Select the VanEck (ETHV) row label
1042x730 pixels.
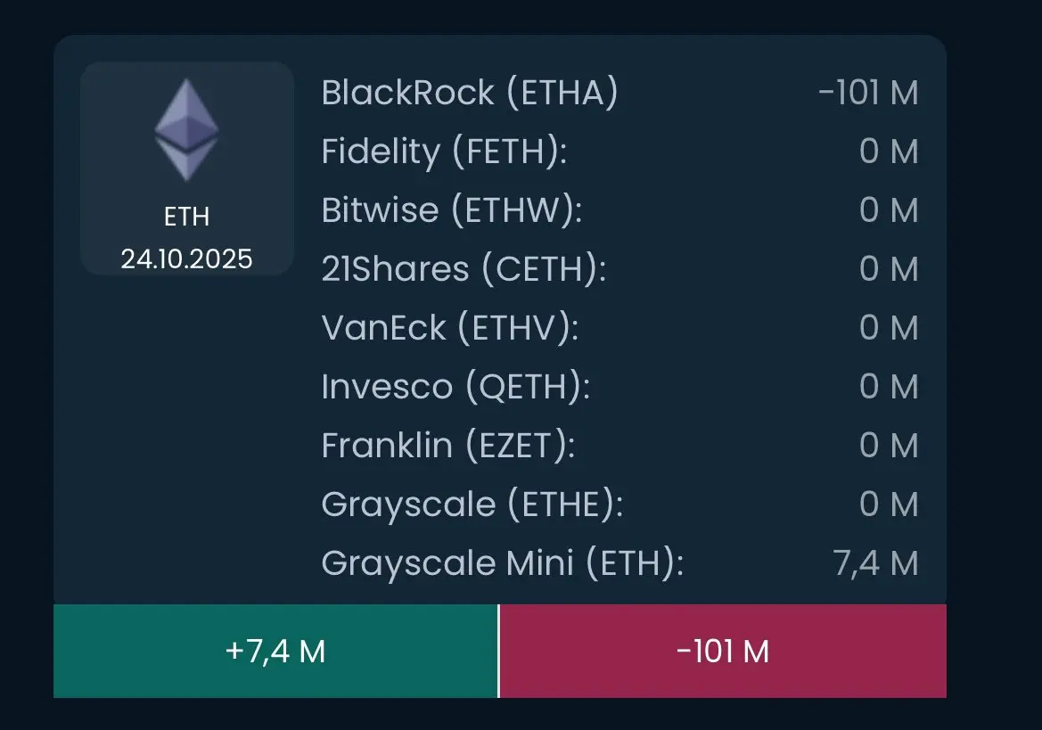[x=450, y=328]
